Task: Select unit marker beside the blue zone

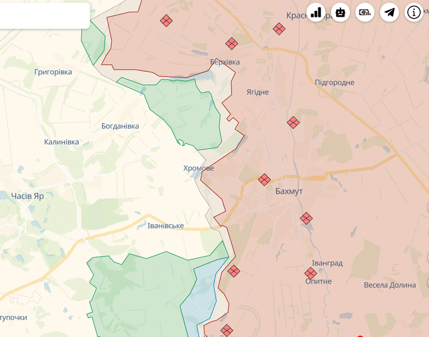Action: [x=234, y=270]
